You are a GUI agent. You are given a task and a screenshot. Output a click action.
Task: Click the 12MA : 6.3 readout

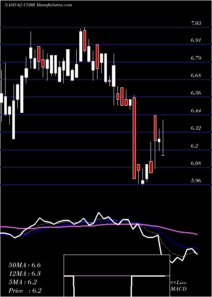pos(25,274)
